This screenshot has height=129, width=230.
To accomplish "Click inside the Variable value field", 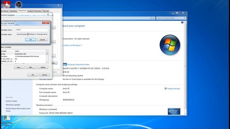I will 32,34.
